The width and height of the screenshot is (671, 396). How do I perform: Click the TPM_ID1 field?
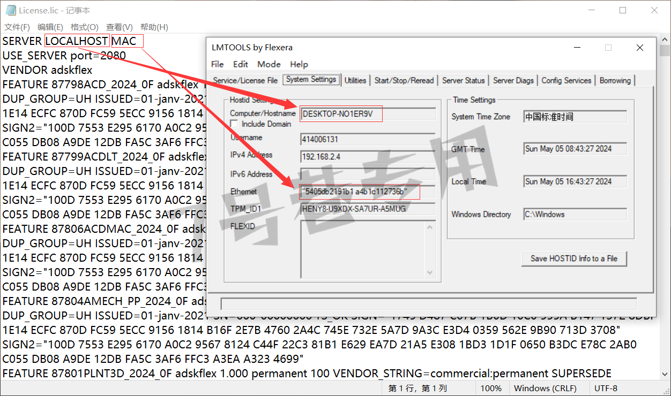point(368,209)
